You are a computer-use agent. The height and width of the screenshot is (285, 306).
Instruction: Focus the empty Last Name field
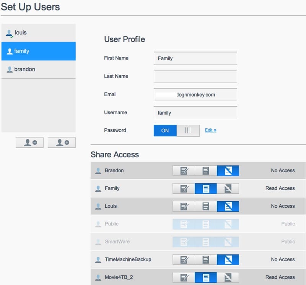click(195, 76)
